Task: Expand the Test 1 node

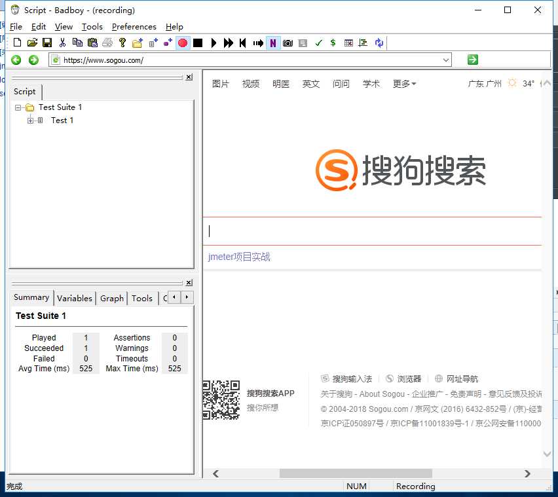Action: tap(31, 120)
